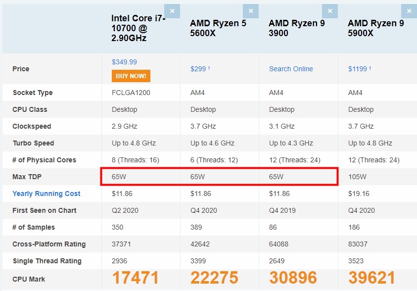The image size is (417, 291).
Task: Click the $19.16 yearly running cost
Action: point(359,194)
